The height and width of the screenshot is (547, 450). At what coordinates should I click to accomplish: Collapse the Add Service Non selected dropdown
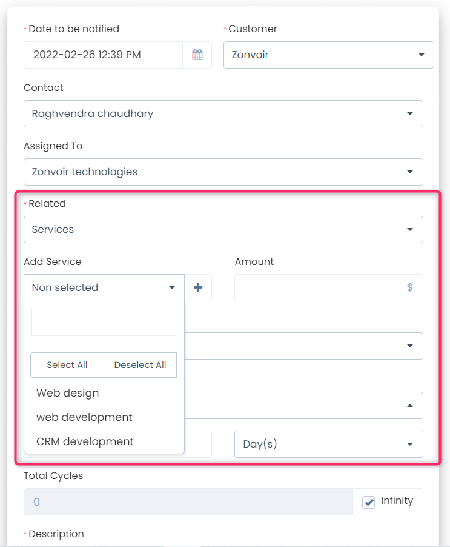pos(104,287)
